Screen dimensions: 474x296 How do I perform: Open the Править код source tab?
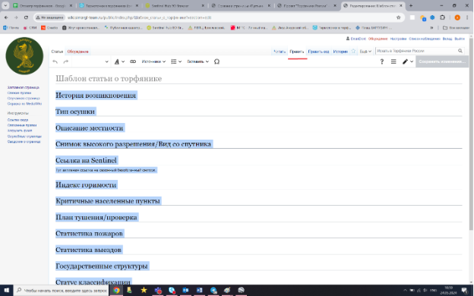coord(318,52)
